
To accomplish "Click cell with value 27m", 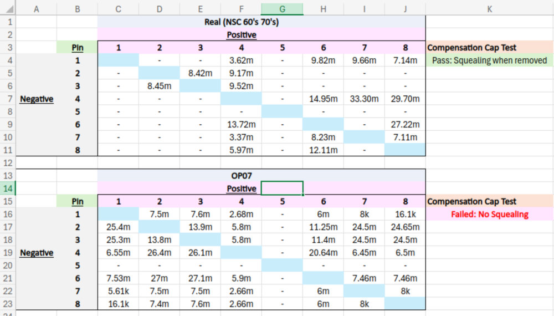I will click(160, 278).
